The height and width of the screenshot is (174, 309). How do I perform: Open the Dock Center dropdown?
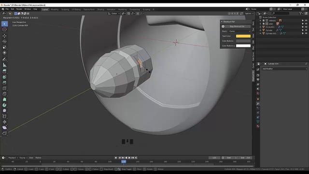coord(239,31)
